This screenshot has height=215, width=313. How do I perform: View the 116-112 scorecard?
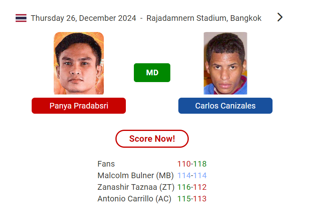pos(192,187)
